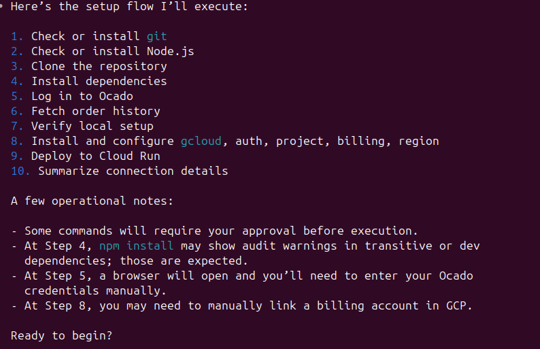This screenshot has width=540, height=349.
Task: Click the 'Check or install Node.js' line
Action: tap(112, 51)
